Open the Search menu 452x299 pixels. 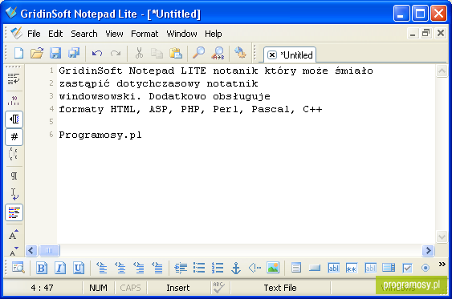(84, 34)
